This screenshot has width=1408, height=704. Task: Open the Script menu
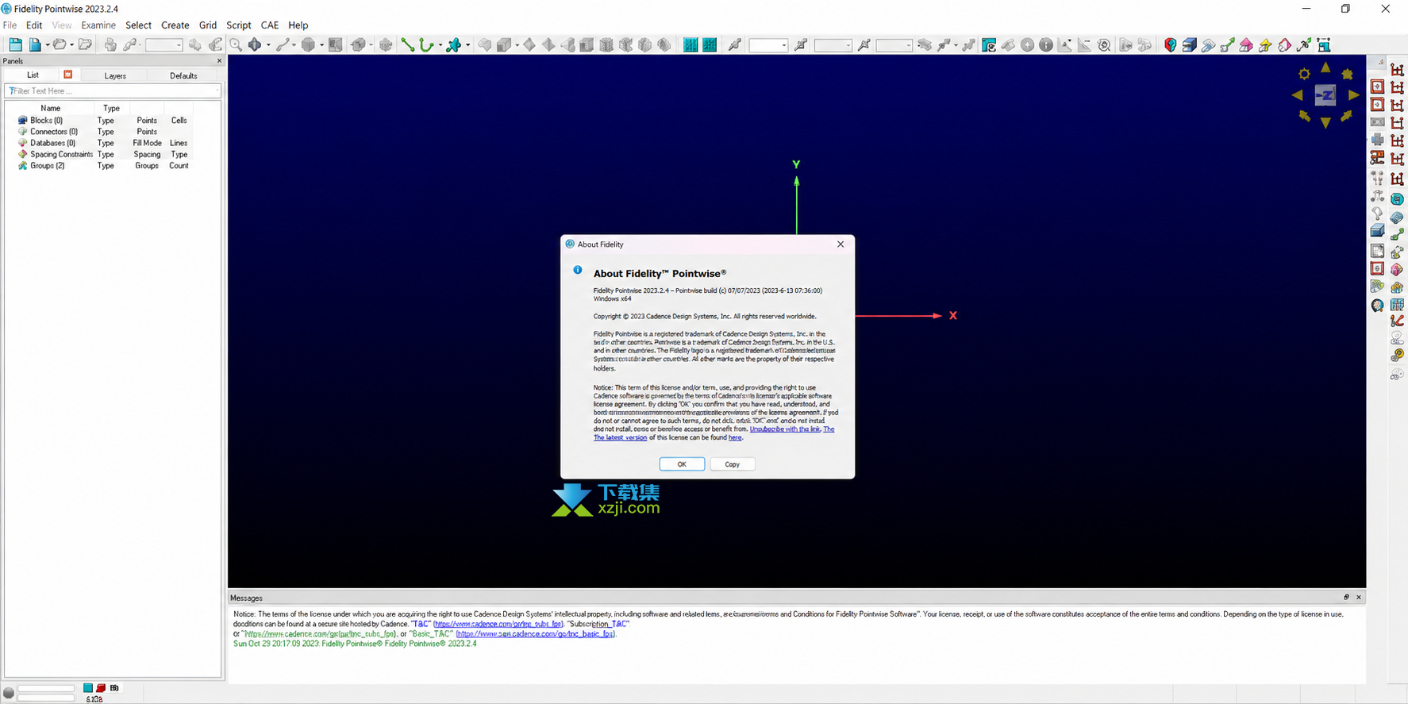click(x=238, y=25)
